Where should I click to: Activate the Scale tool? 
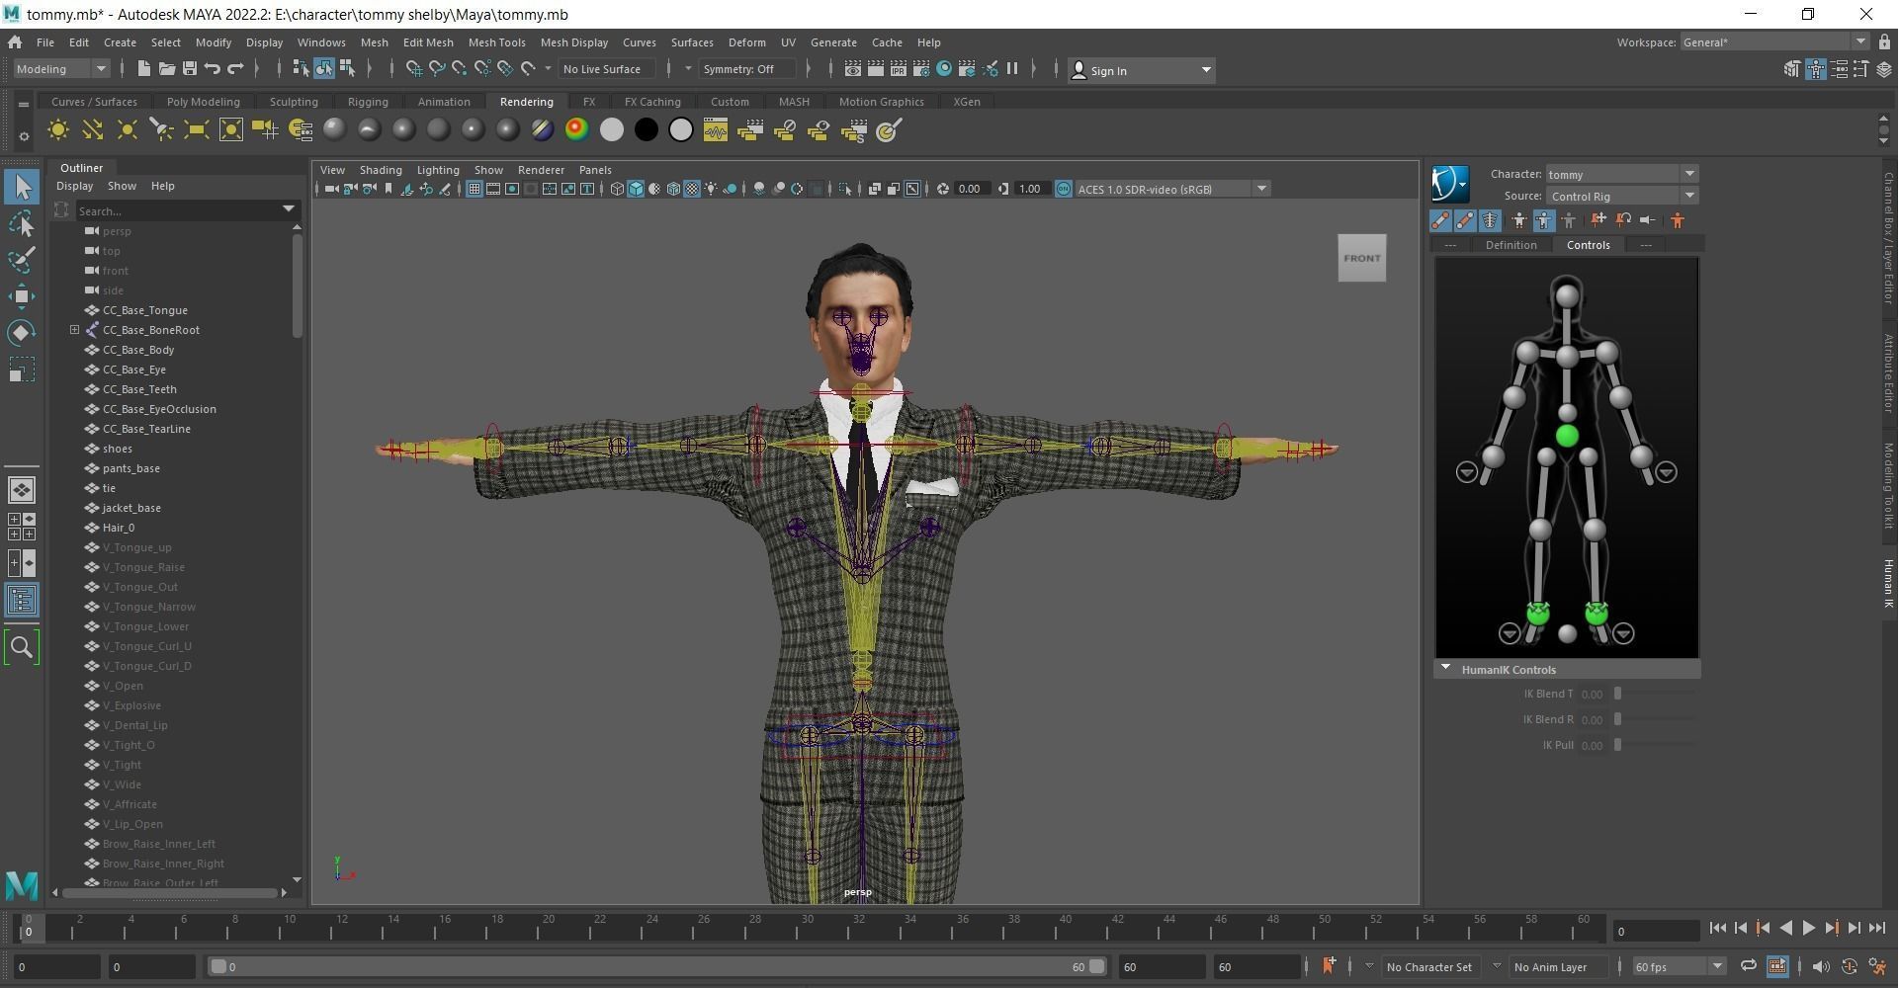(x=22, y=370)
